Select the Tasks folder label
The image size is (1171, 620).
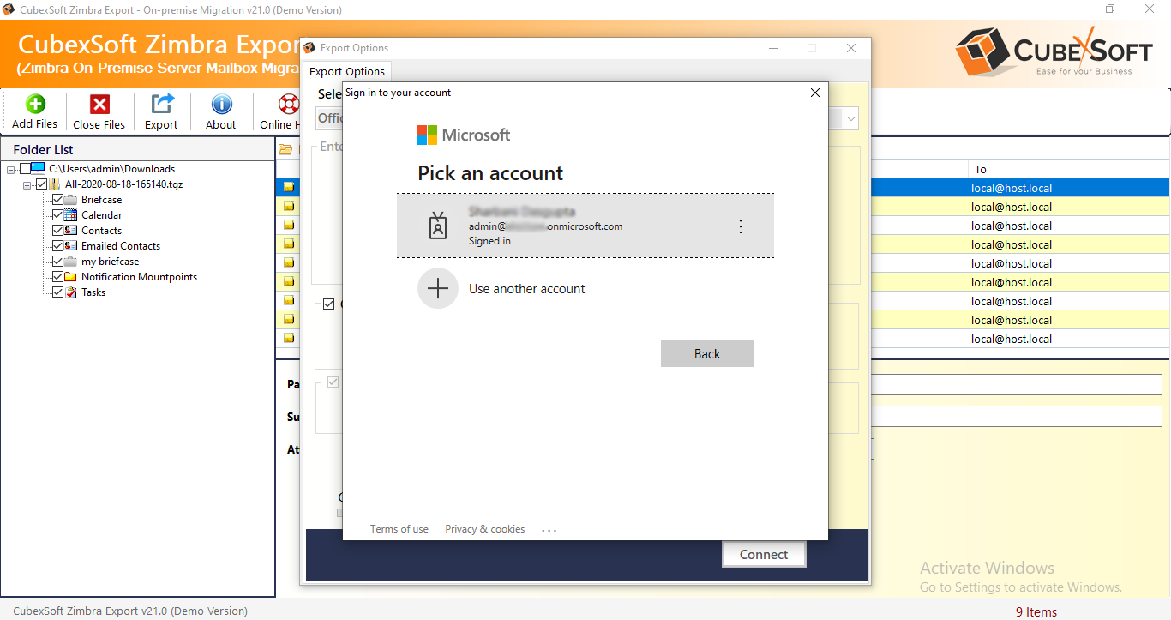[93, 292]
